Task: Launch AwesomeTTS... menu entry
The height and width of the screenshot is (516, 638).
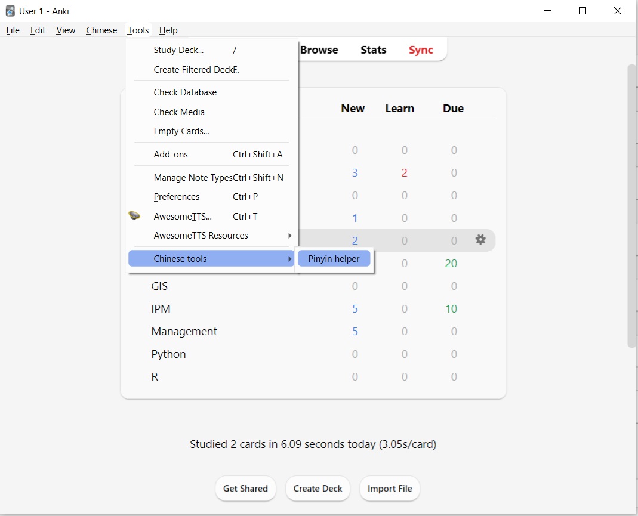Action: click(212, 217)
